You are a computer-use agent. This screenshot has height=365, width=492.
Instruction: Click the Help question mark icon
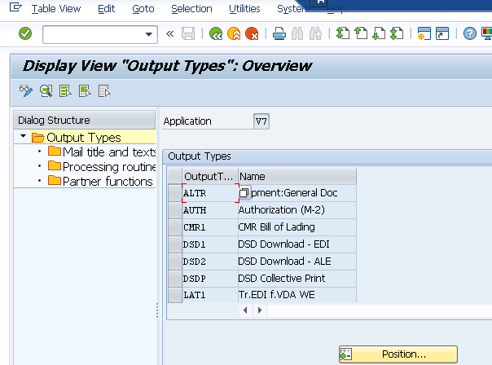click(470, 33)
